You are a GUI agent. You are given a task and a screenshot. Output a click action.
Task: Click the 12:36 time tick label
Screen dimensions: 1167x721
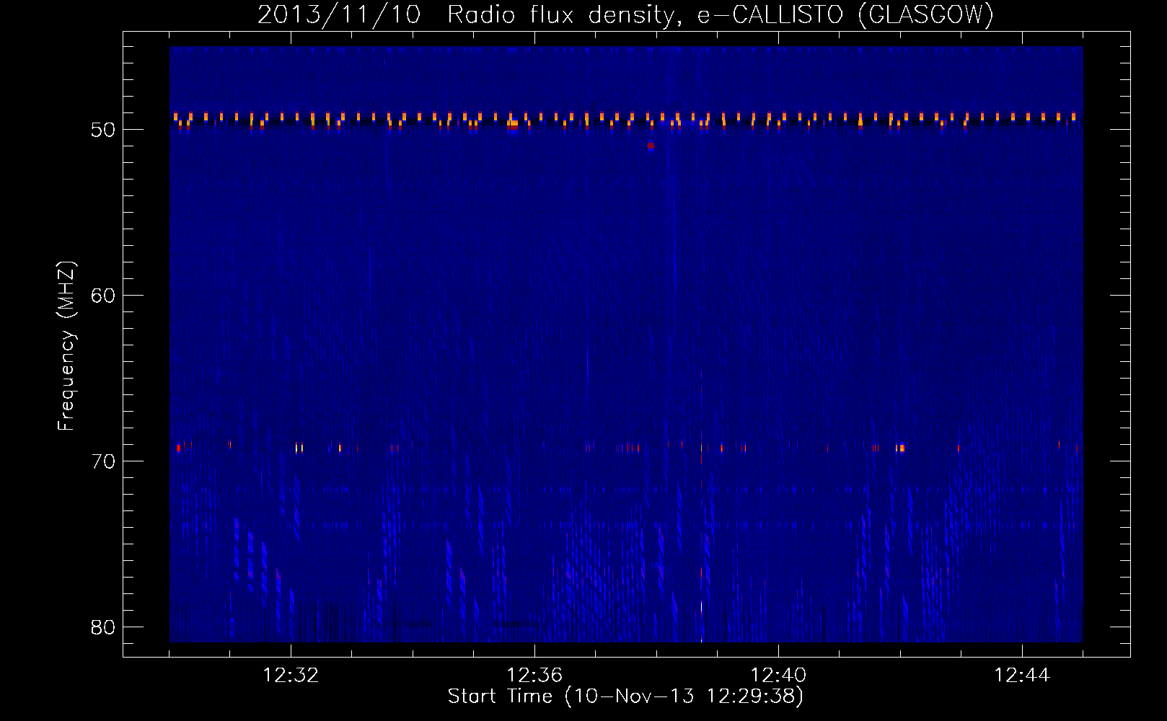tap(534, 676)
